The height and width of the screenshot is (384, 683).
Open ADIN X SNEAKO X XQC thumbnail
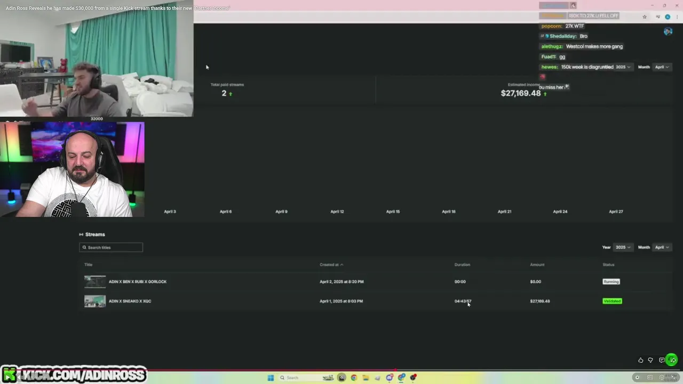[x=95, y=301]
